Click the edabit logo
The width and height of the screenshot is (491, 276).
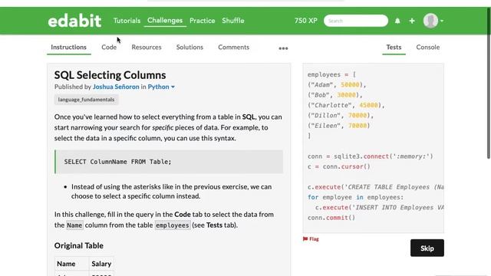74,21
